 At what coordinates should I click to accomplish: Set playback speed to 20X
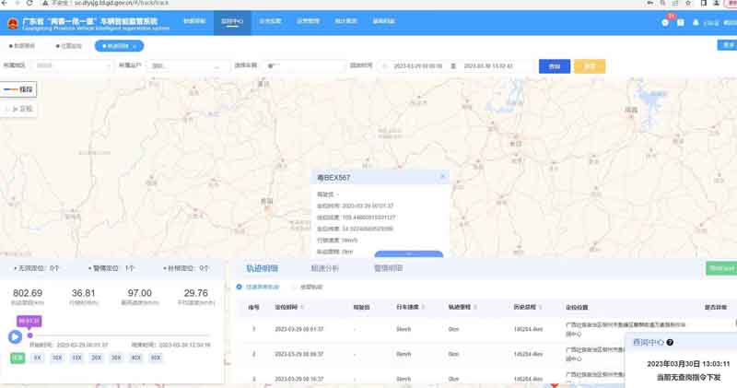coord(96,357)
